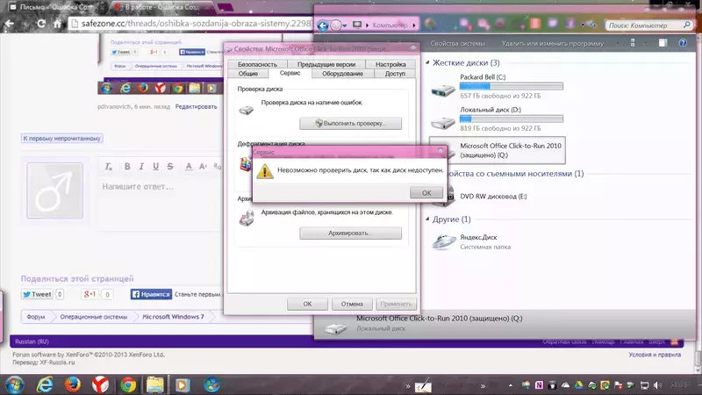
Task: Open the Windows Start button
Action: click(x=15, y=384)
